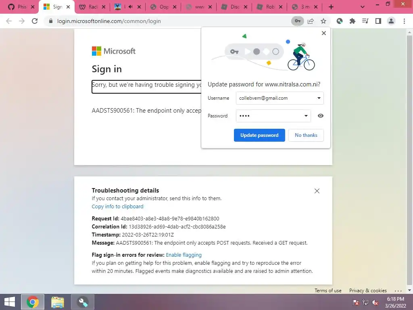Screen dimensions: 413x310
Task: Click the Request Id value text
Action: (170, 218)
